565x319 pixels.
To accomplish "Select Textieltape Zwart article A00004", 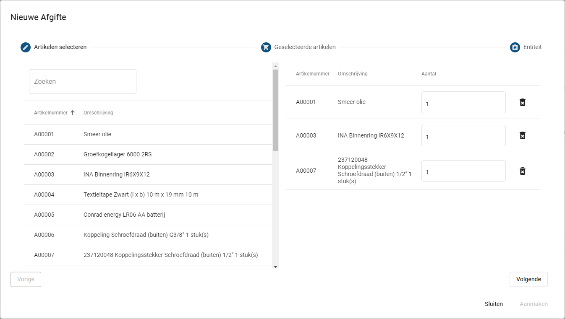I will 141,195.
